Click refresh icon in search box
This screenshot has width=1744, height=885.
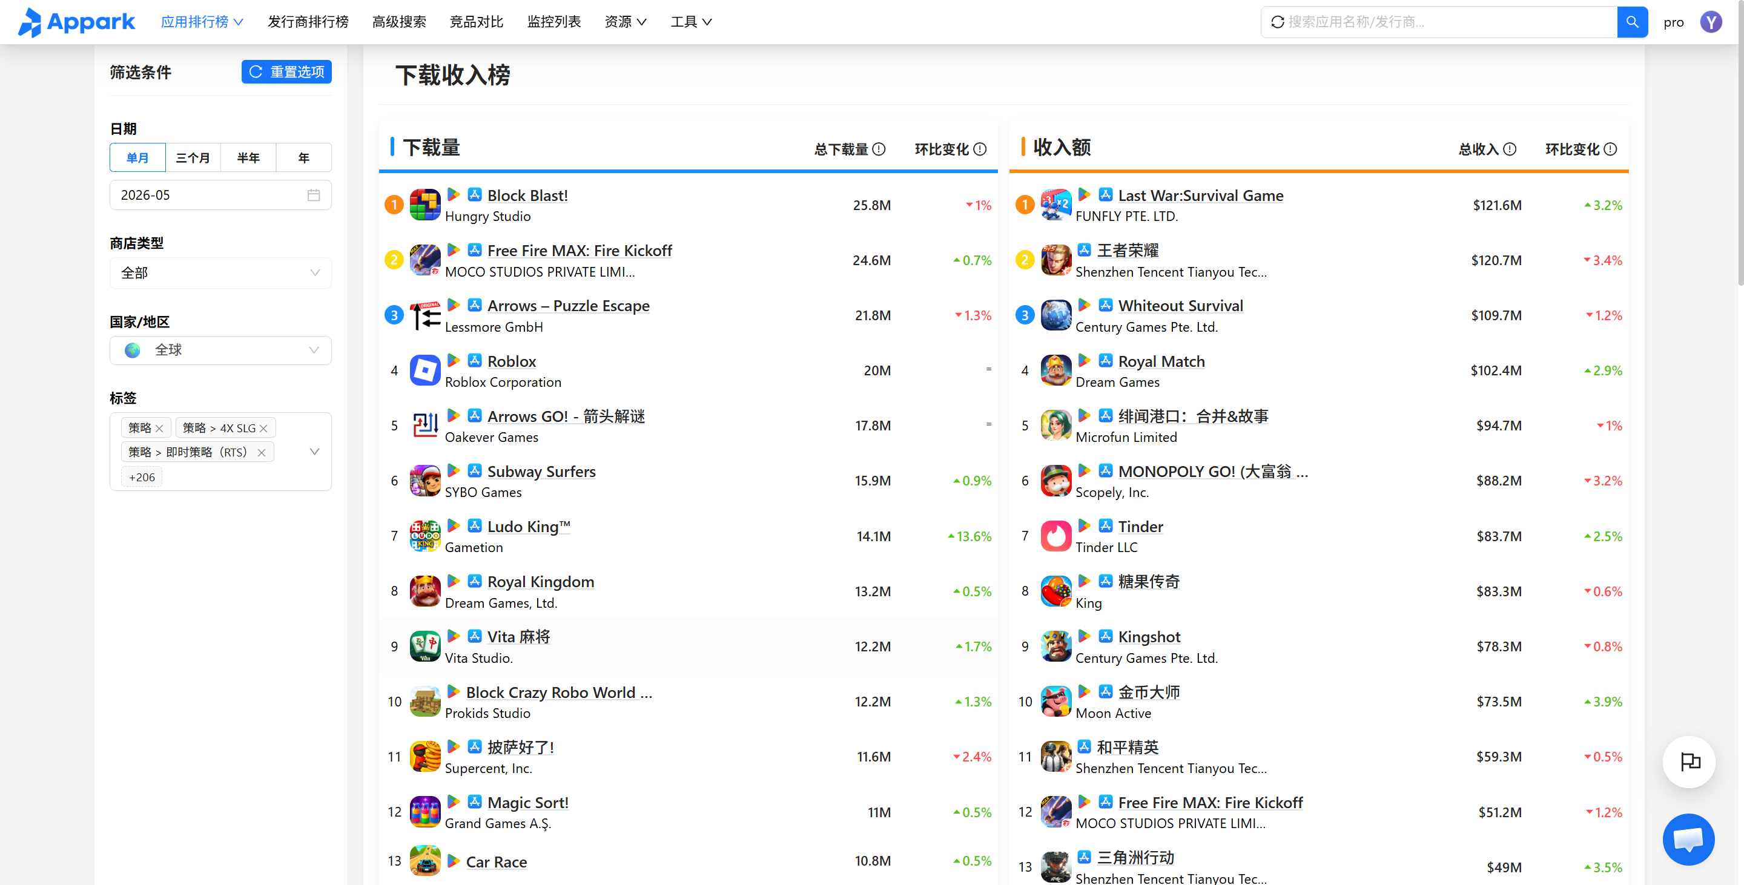[1278, 22]
